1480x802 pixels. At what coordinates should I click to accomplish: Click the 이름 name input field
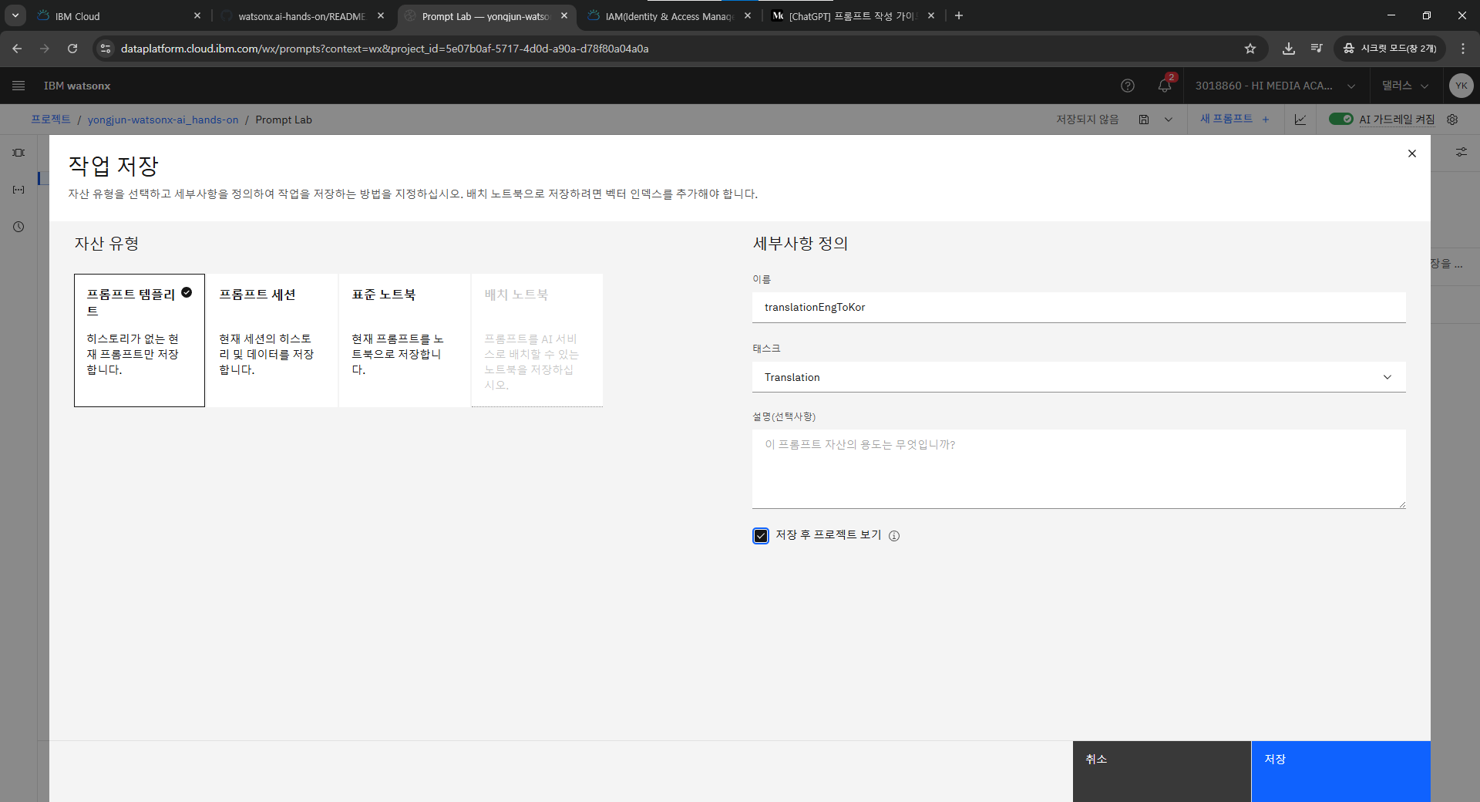(x=1078, y=307)
